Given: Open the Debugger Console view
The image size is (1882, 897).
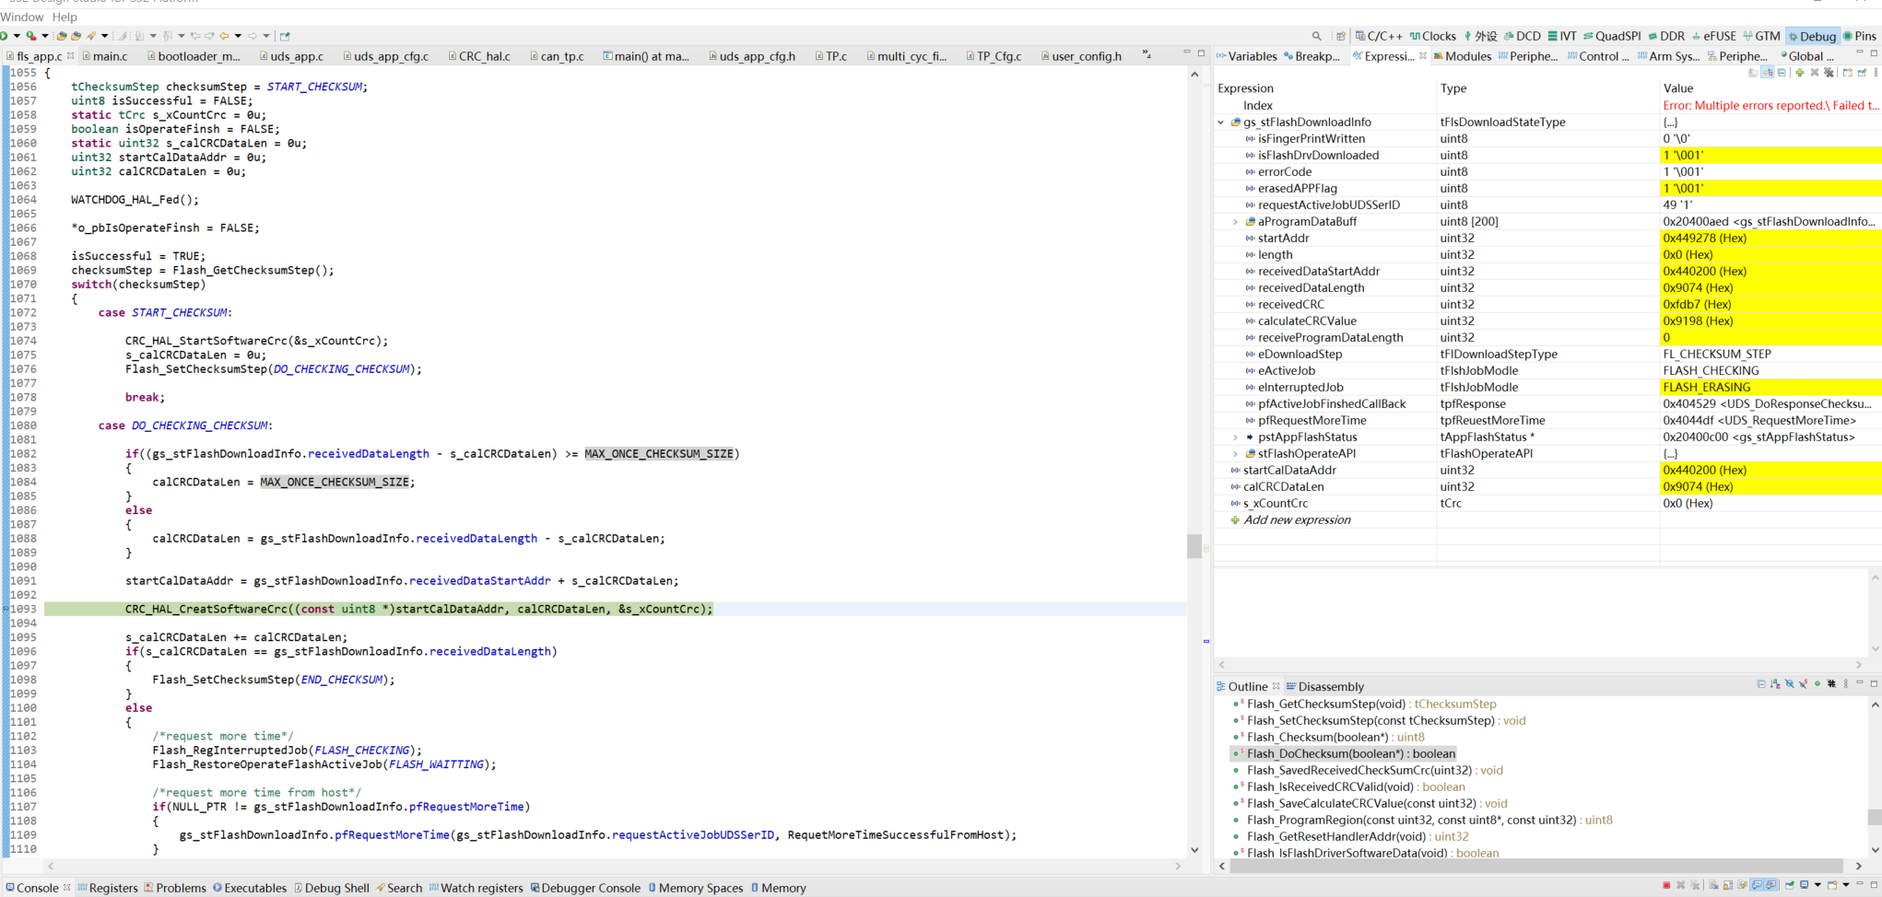Looking at the screenshot, I should [x=586, y=888].
